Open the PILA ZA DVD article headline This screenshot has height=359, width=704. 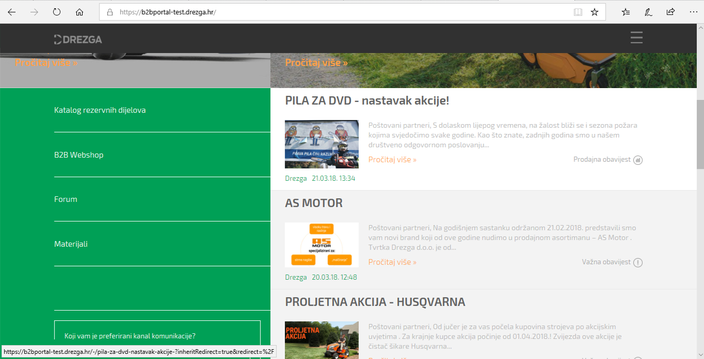(x=367, y=100)
